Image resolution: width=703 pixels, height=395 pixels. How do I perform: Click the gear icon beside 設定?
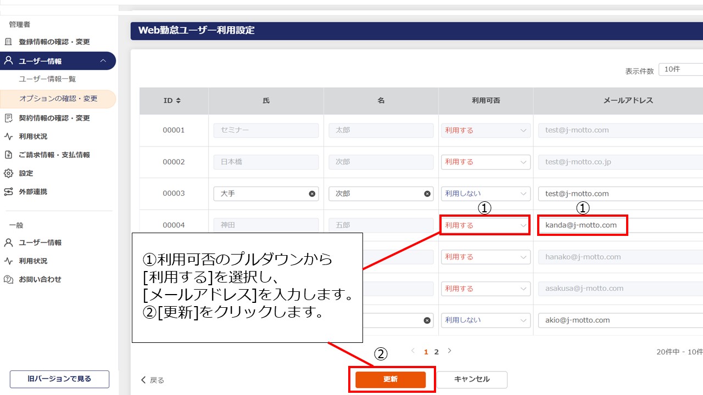coord(8,173)
